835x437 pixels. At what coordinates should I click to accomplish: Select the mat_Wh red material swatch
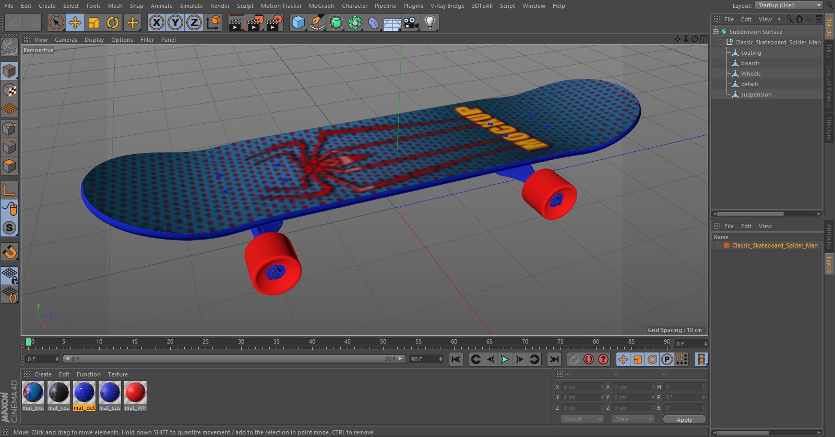pyautogui.click(x=135, y=393)
